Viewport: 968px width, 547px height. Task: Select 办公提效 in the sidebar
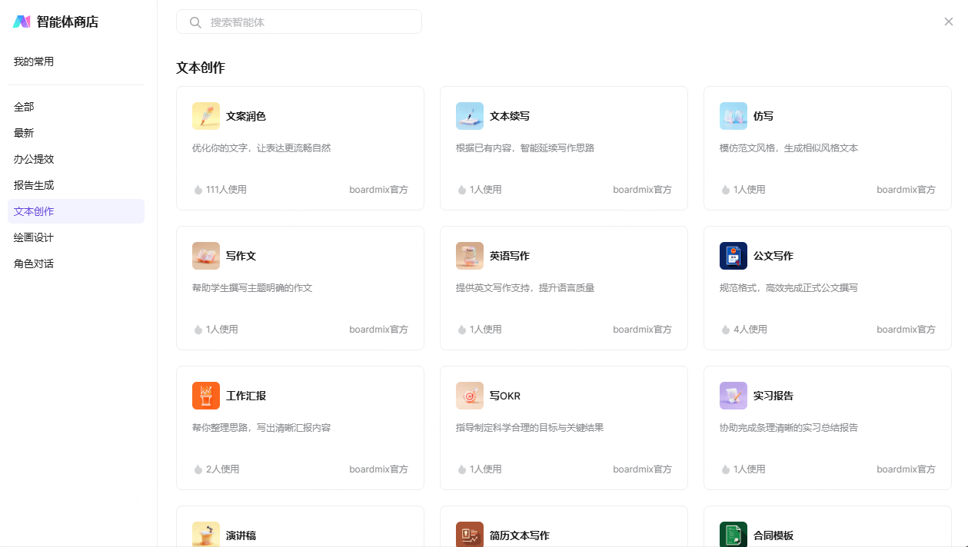click(34, 159)
